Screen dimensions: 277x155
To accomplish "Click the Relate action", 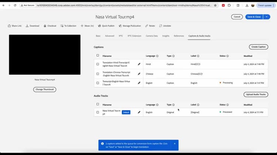I will tap(150, 26).
